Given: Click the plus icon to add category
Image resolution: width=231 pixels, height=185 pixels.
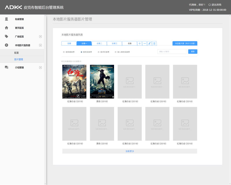Looking at the screenshot, I should (x=139, y=43).
